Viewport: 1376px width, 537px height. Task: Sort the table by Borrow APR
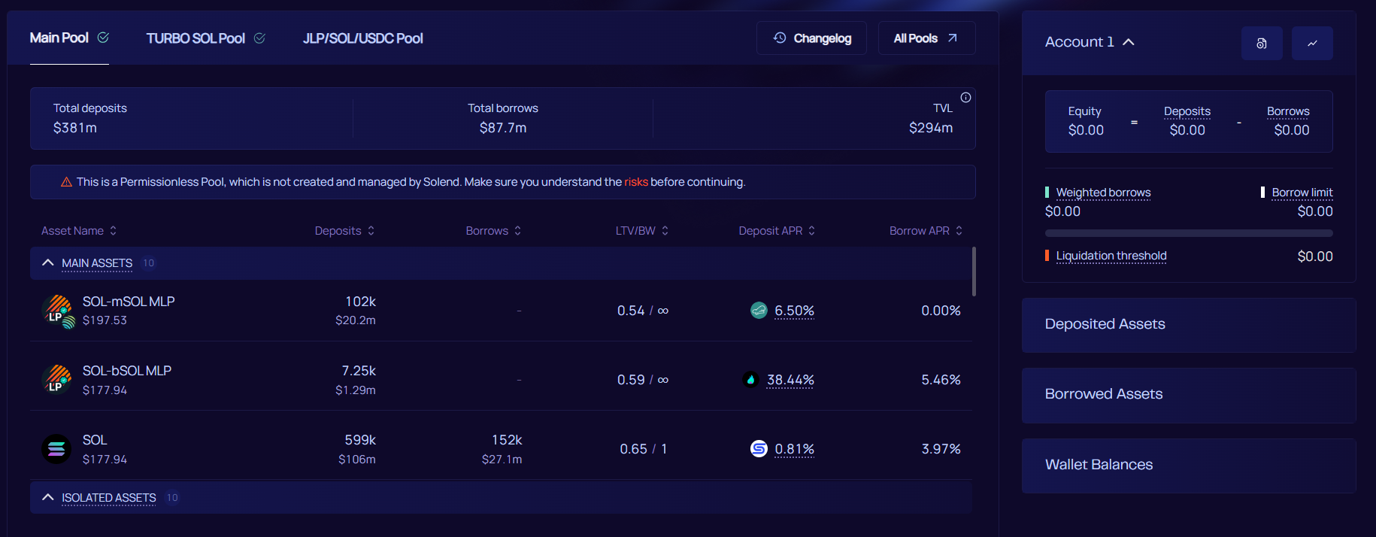(925, 231)
